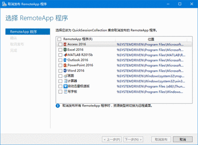Screen dimensions: 198x145
Task: Check the Excel 2016 checkbox
Action: point(60,50)
